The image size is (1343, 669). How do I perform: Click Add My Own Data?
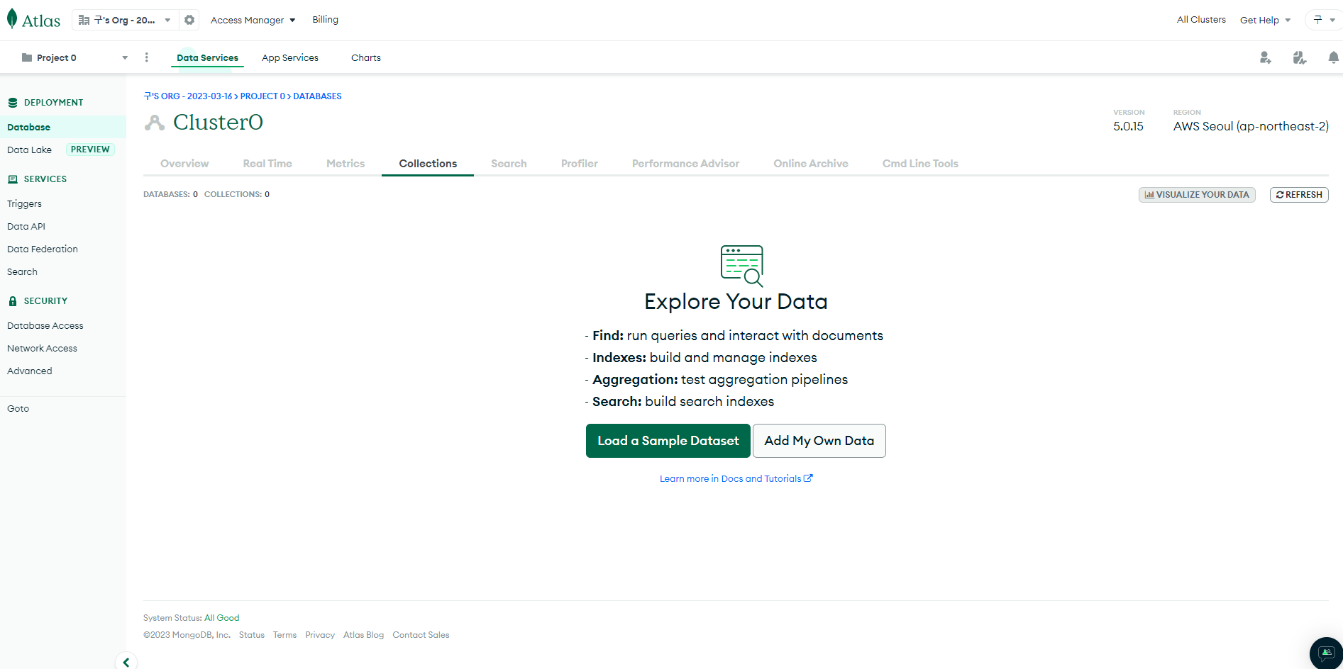[819, 441]
